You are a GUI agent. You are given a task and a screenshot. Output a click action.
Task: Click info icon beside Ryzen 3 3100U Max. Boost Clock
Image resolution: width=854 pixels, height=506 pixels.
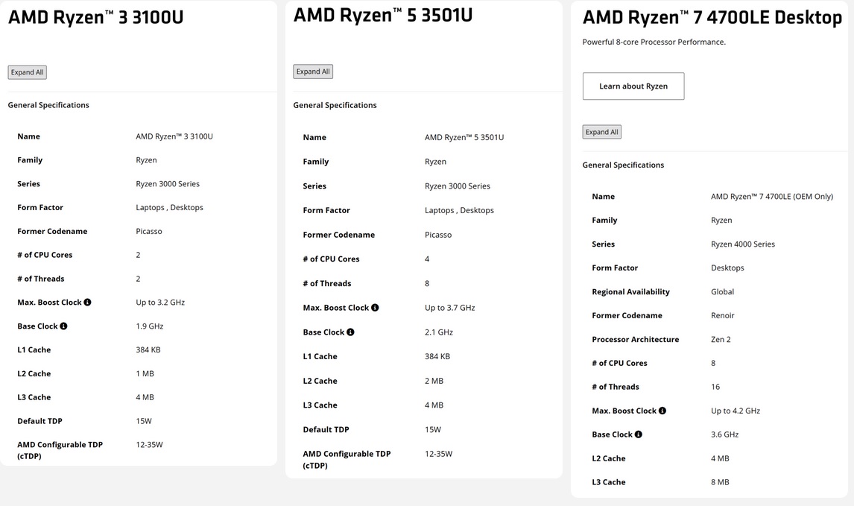(x=87, y=303)
